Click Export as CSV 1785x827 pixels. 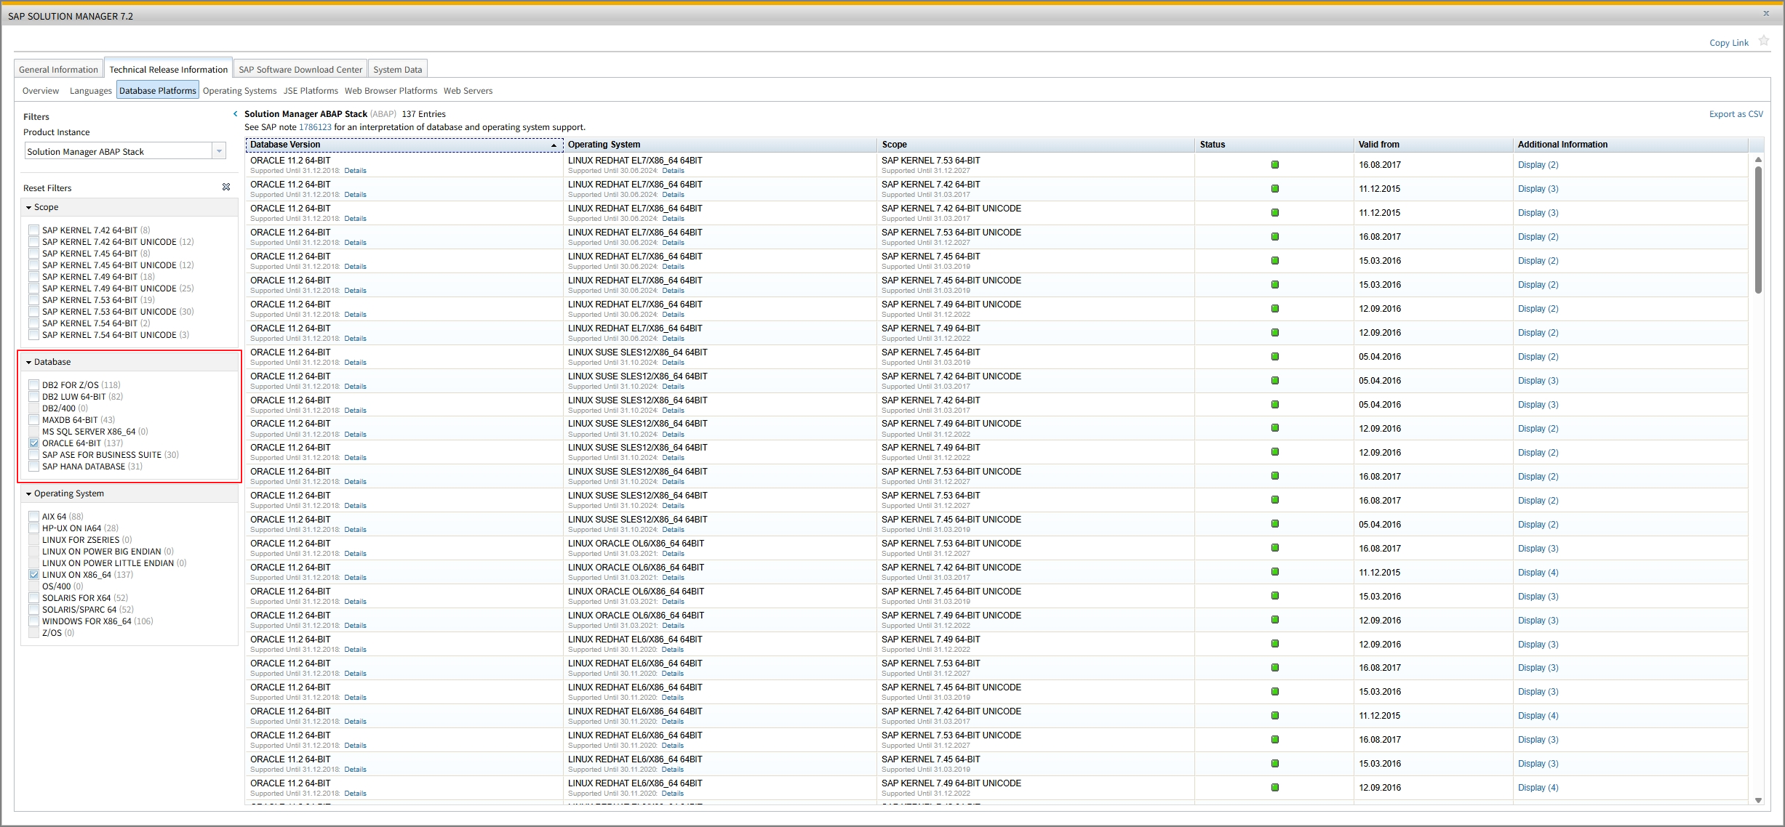[1736, 114]
